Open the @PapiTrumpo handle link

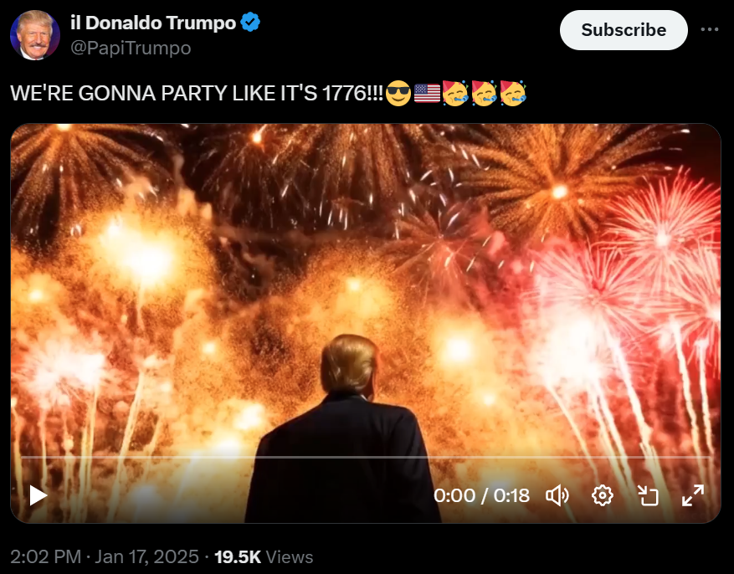[x=131, y=48]
